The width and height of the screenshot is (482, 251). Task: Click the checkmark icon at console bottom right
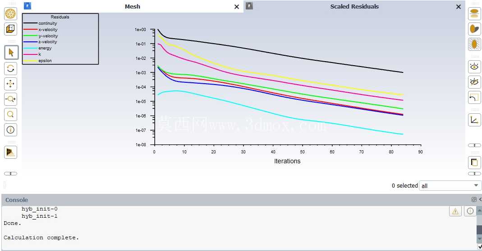click(480, 247)
